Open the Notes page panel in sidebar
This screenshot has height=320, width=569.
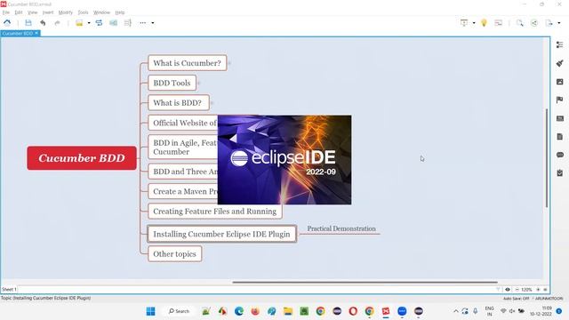pyautogui.click(x=560, y=136)
